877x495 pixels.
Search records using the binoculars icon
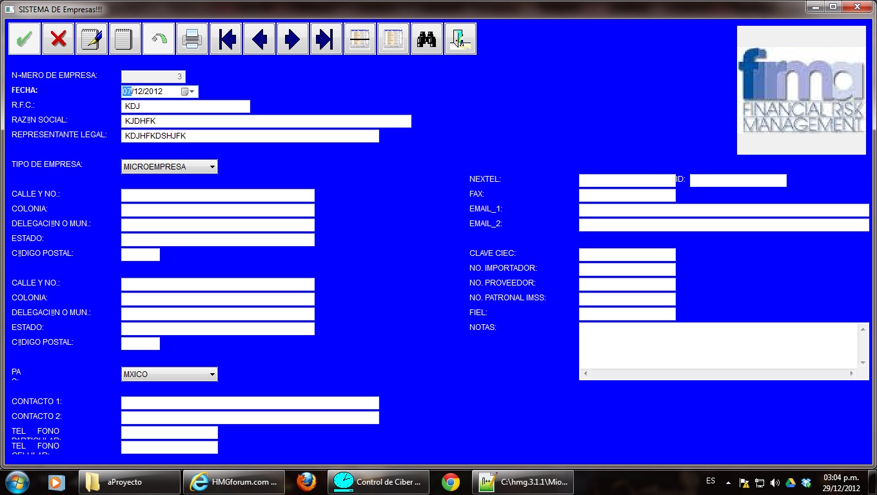click(x=426, y=39)
